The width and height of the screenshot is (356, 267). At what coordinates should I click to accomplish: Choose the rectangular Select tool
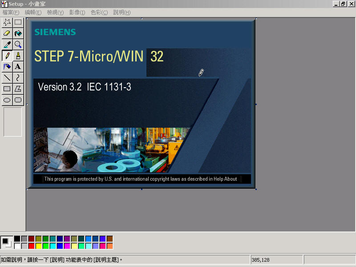coord(18,22)
